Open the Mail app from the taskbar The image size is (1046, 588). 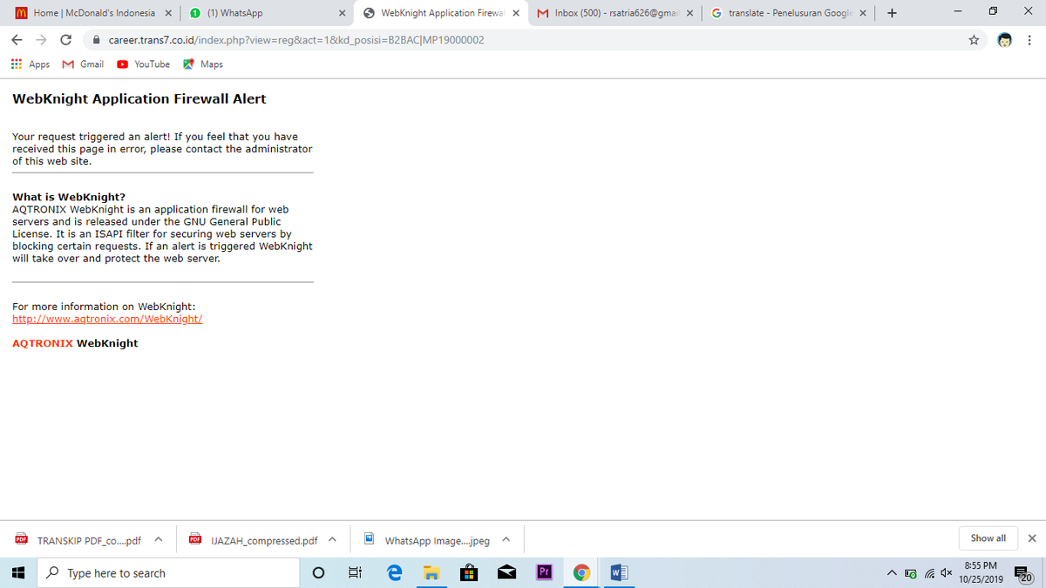(506, 573)
